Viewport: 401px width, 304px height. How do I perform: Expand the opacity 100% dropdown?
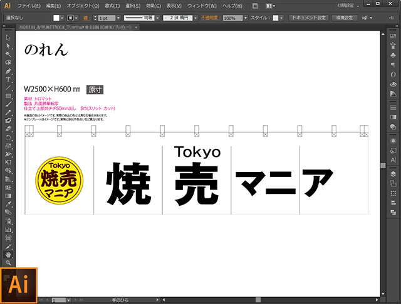pos(246,18)
